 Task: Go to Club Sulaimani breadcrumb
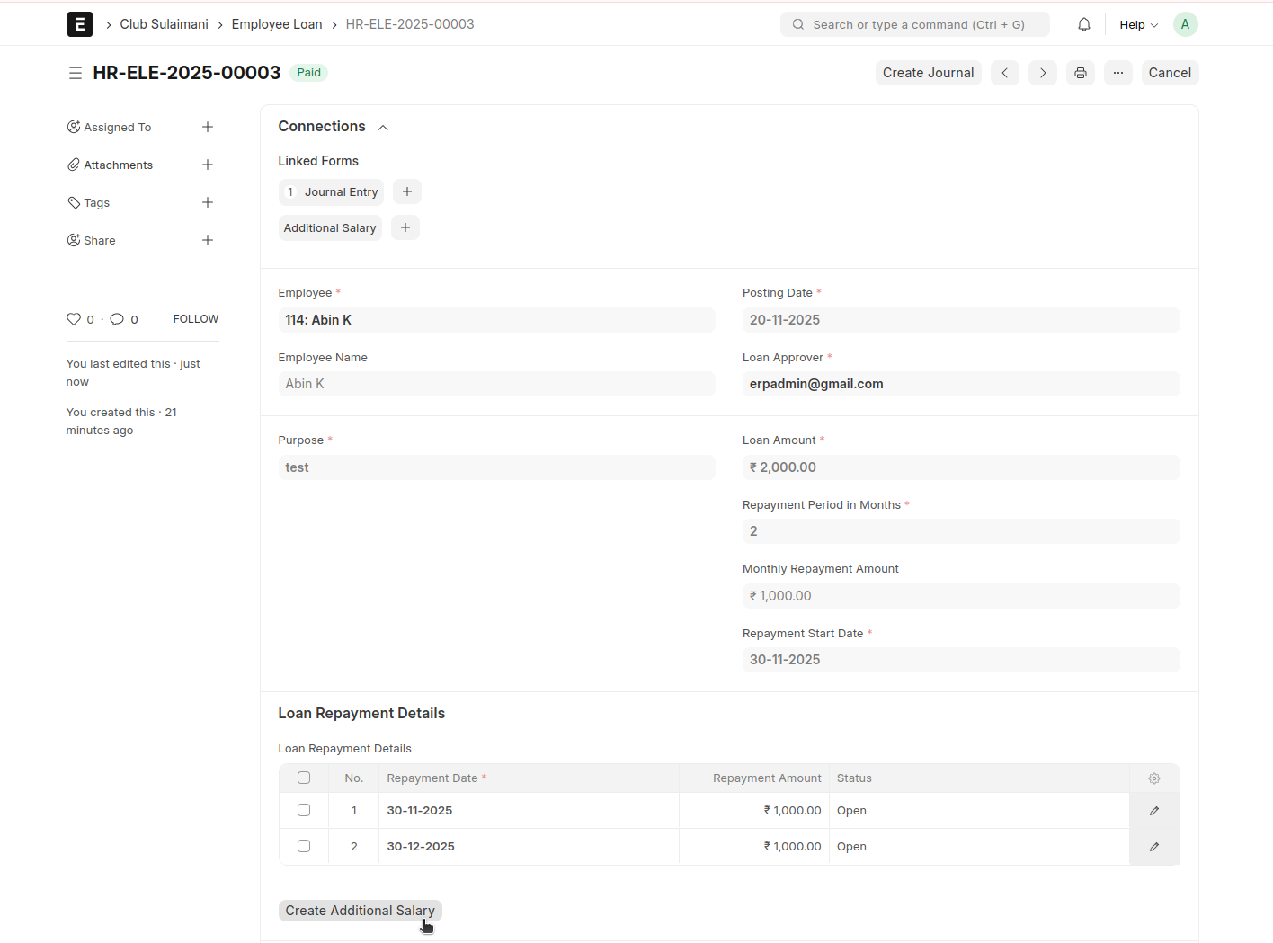(164, 24)
